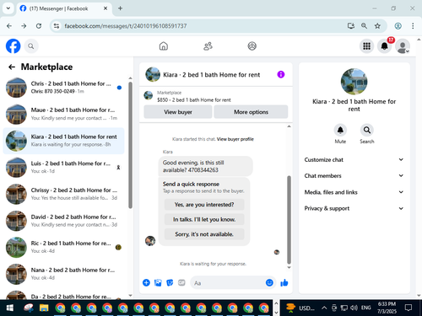Click the browser address bar URL
422x316 pixels.
[x=126, y=26]
